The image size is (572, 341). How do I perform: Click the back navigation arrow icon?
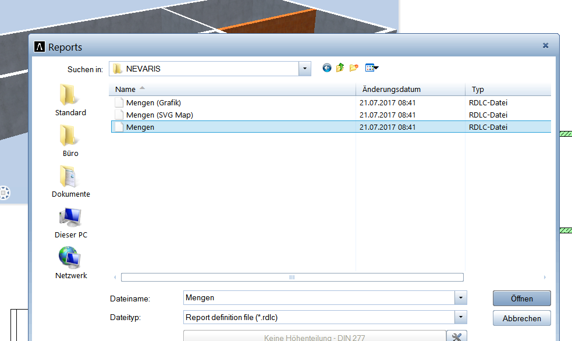(x=327, y=68)
